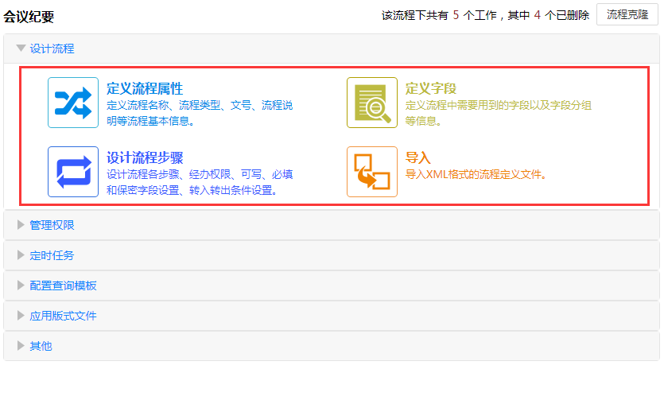Collapse the 设计流程 section using its triangle
The image size is (664, 400).
21,49
